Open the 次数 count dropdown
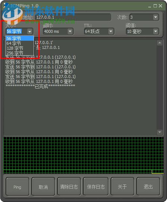Viewport: 167px width, 202px height. coord(155,17)
